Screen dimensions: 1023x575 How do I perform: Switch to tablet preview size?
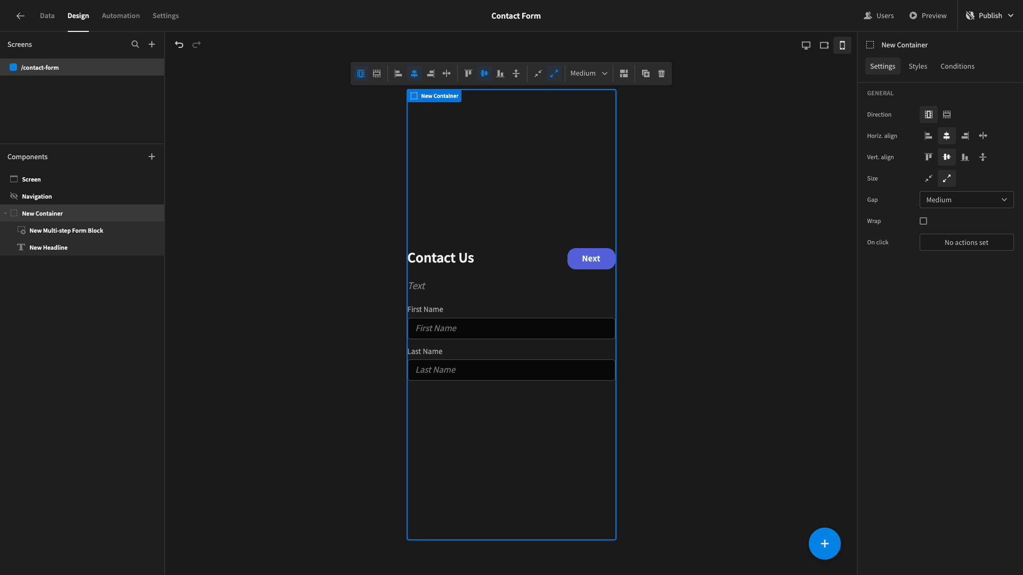[824, 45]
